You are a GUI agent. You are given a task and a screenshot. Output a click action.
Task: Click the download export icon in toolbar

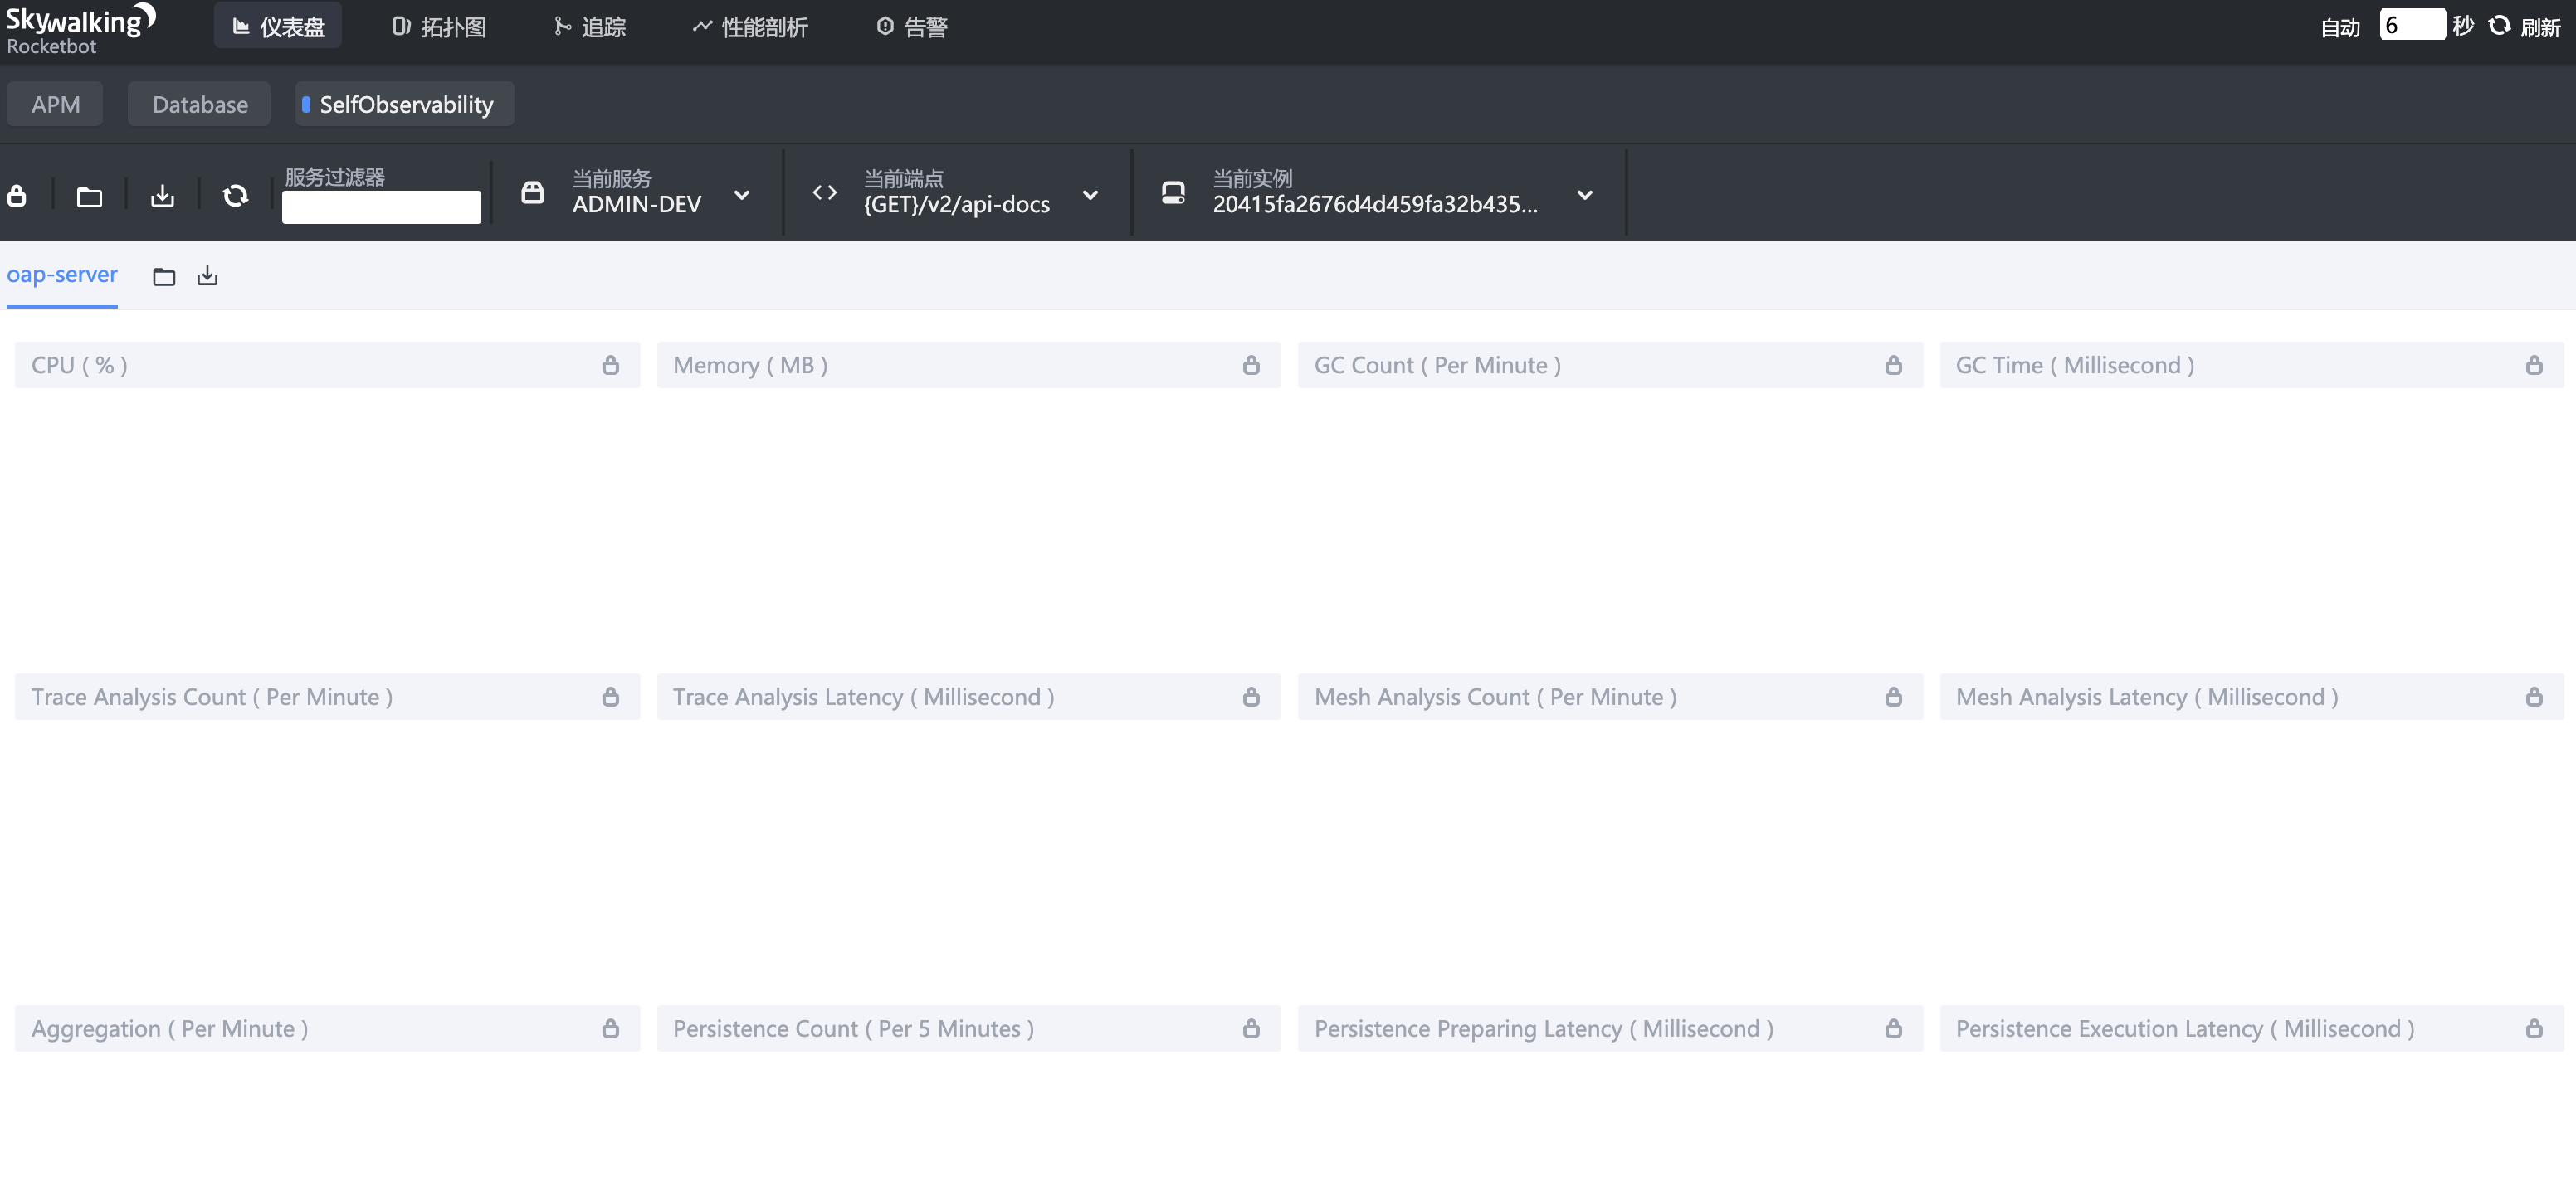162,196
